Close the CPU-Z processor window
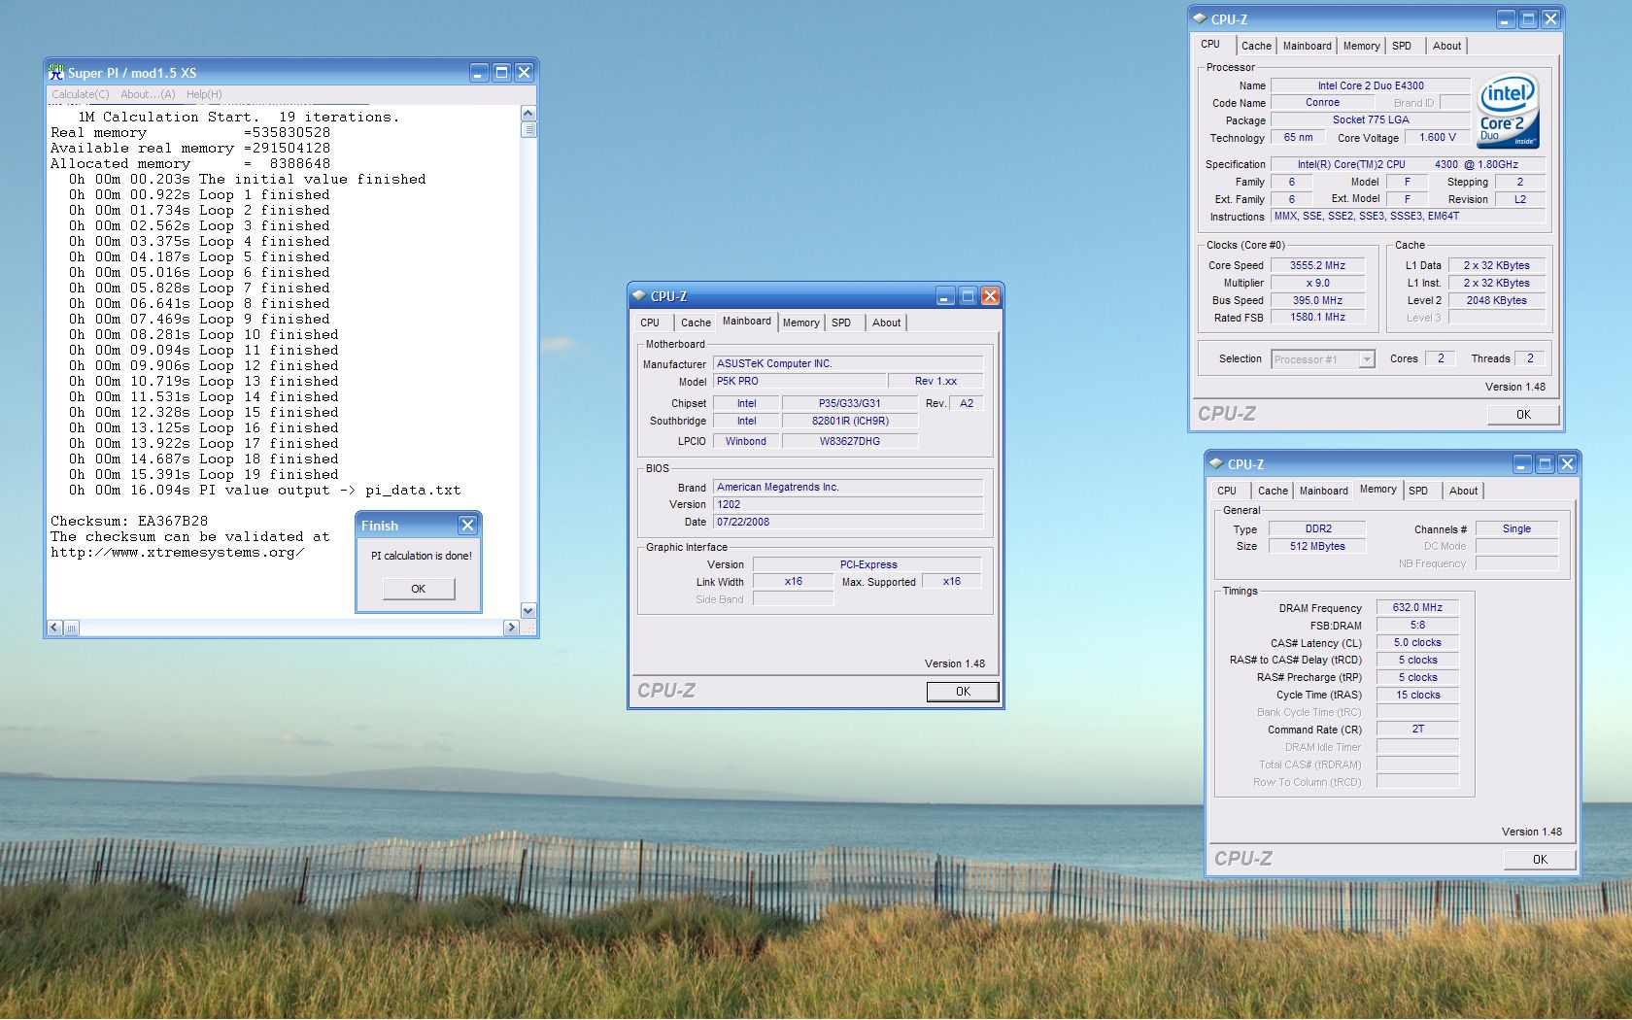Image resolution: width=1632 pixels, height=1020 pixels. pos(1550,19)
